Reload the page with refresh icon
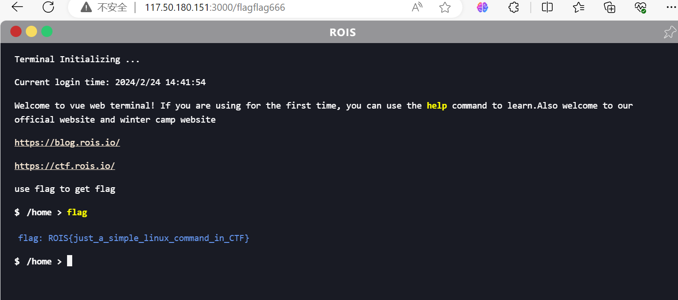This screenshot has height=300, width=678. (48, 7)
